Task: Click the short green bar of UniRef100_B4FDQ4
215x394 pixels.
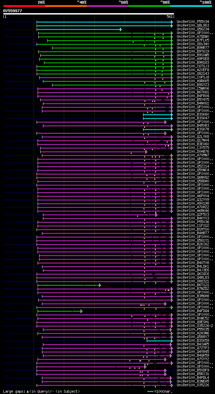Action: click(x=60, y=311)
